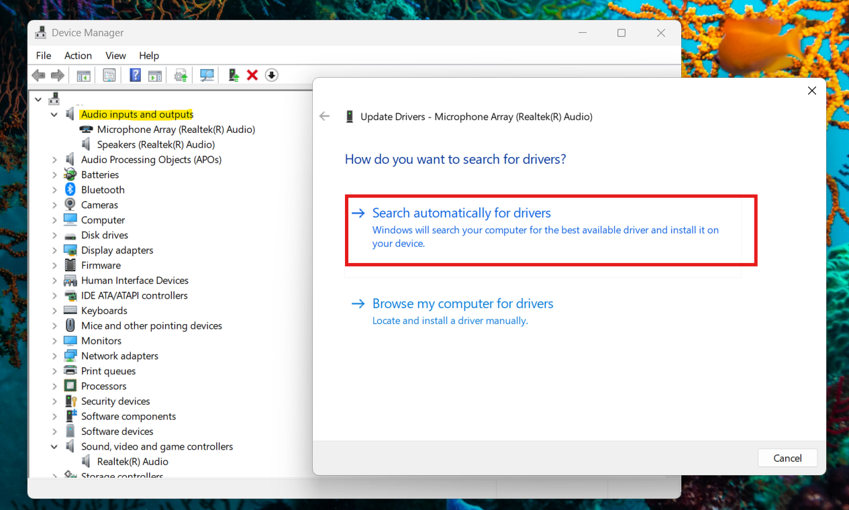Image resolution: width=849 pixels, height=510 pixels.
Task: Click the Forward navigation arrow in toolbar
Action: pos(58,74)
